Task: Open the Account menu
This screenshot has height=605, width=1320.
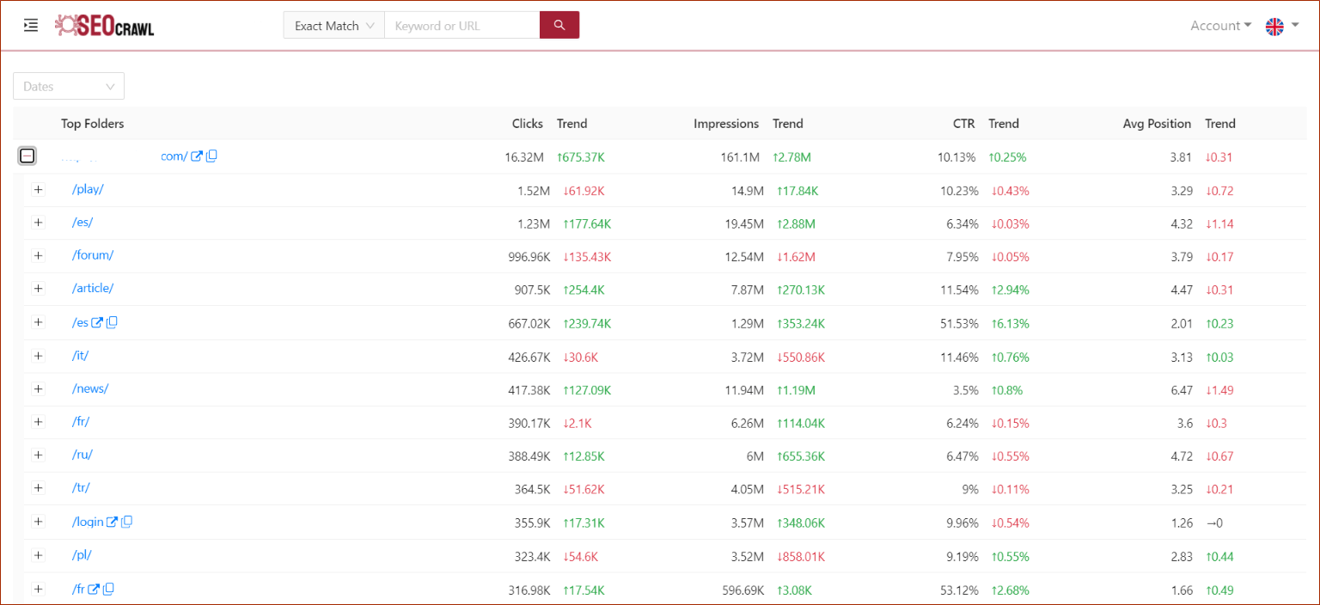Action: 1219,26
